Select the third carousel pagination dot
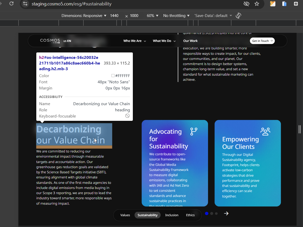 [x=216, y=213]
